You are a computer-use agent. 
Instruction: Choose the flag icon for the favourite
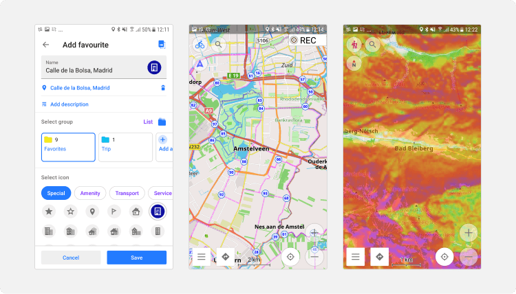114,211
